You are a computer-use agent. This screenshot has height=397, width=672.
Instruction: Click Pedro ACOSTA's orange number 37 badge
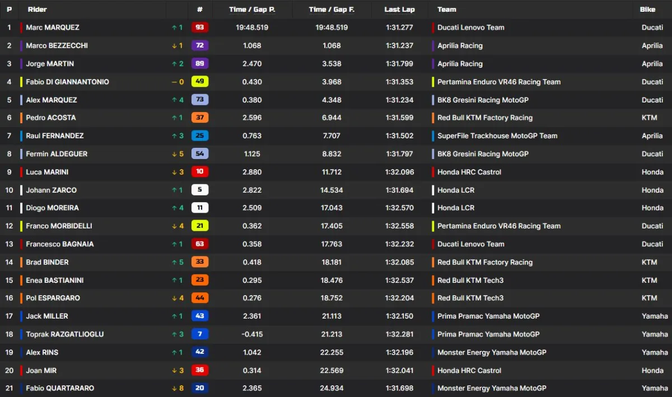pyautogui.click(x=200, y=118)
